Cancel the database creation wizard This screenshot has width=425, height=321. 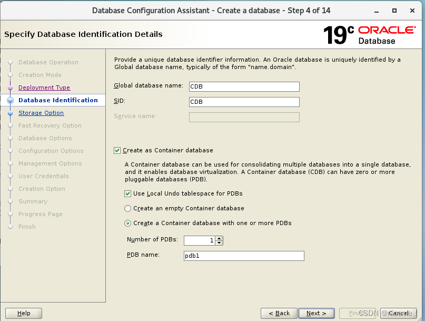[399, 314]
